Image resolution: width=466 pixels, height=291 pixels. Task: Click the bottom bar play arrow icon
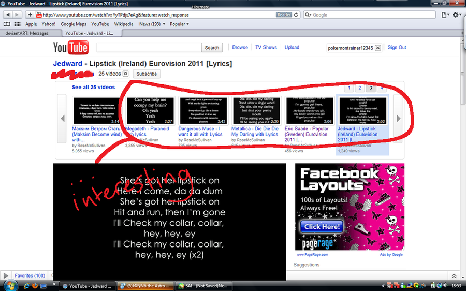pyautogui.click(x=5, y=275)
